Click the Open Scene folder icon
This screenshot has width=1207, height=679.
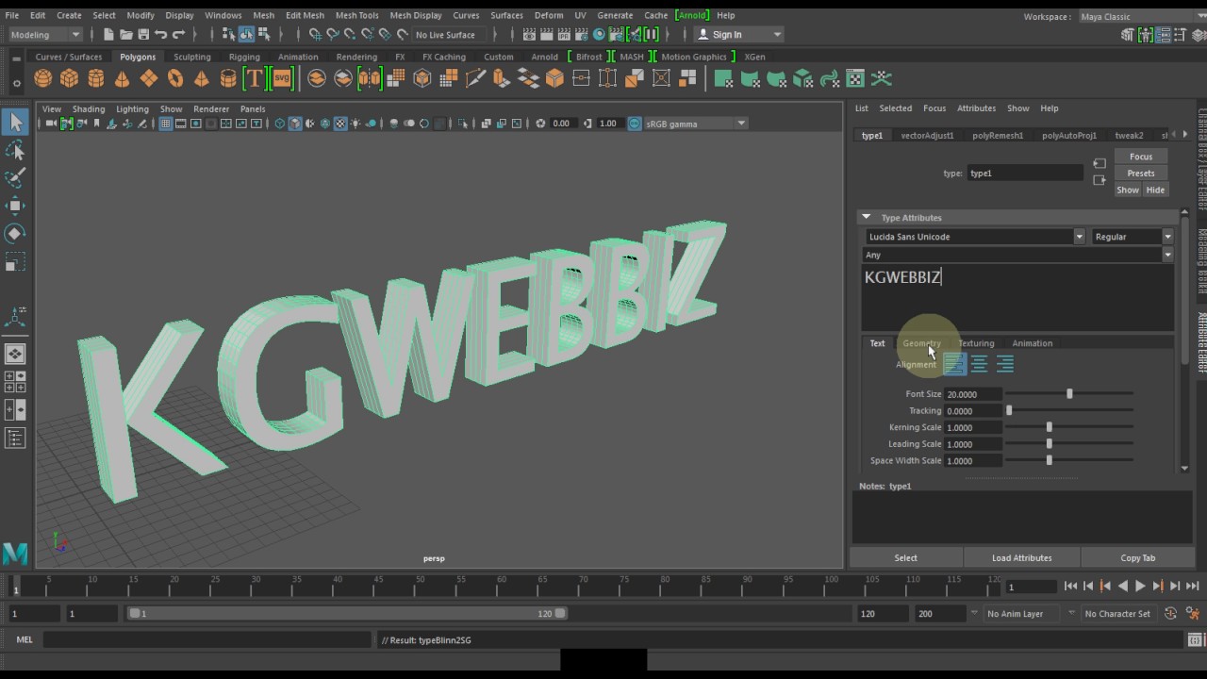coord(126,35)
